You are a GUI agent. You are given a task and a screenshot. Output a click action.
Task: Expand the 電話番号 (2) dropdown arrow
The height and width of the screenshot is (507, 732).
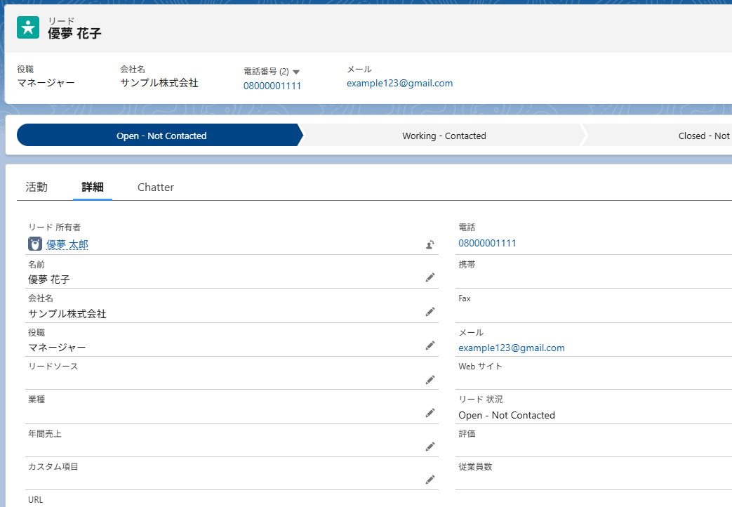click(296, 72)
